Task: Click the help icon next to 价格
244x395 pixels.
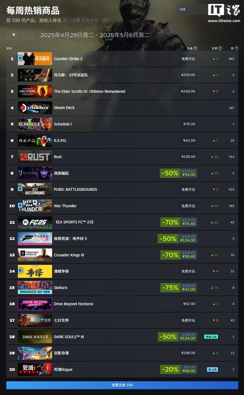Action: click(x=196, y=48)
